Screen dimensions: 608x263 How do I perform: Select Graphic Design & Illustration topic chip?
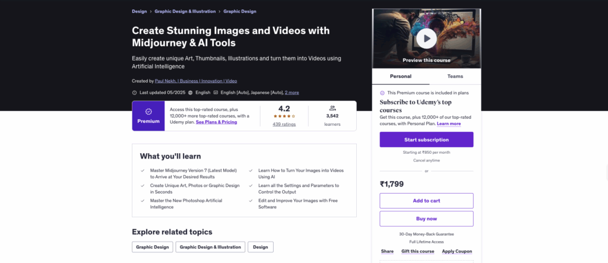[210, 247]
